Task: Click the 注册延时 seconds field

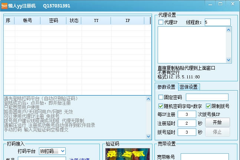Action: tap(187, 123)
